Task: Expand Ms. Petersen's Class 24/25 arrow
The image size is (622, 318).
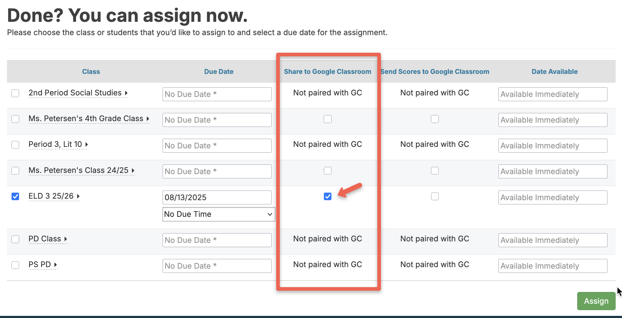Action: pyautogui.click(x=133, y=171)
